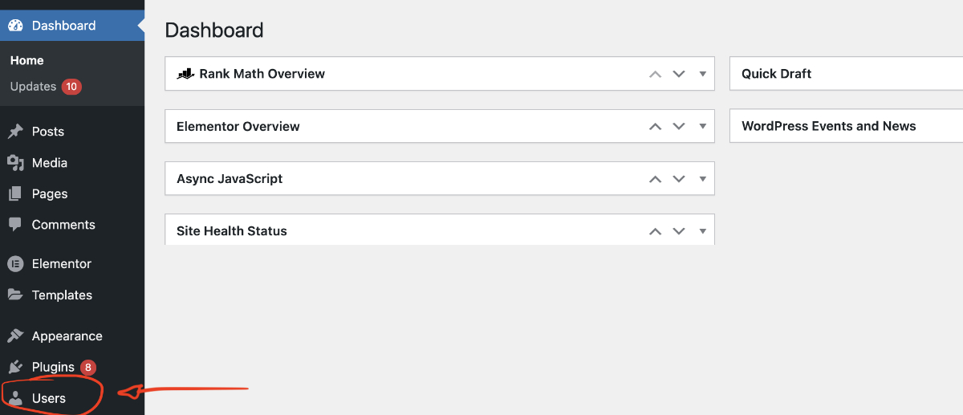Click the Rank Math logo icon
This screenshot has width=963, height=415.
click(x=185, y=74)
